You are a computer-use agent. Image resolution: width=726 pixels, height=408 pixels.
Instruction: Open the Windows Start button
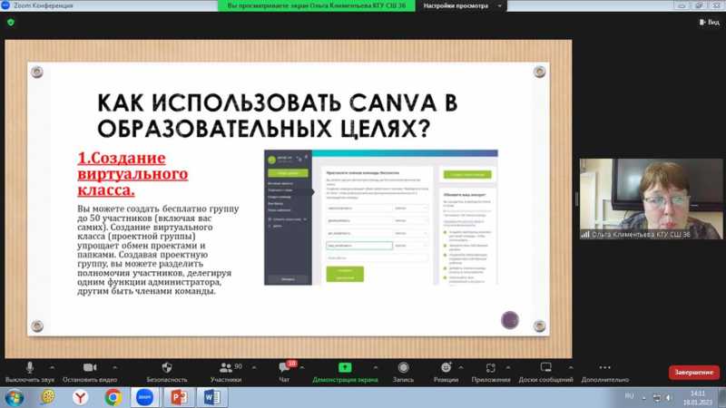[15, 398]
